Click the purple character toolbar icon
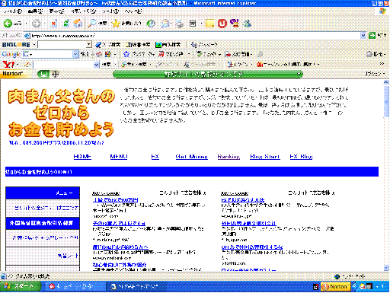This screenshot has height=293, width=390. click(235, 24)
